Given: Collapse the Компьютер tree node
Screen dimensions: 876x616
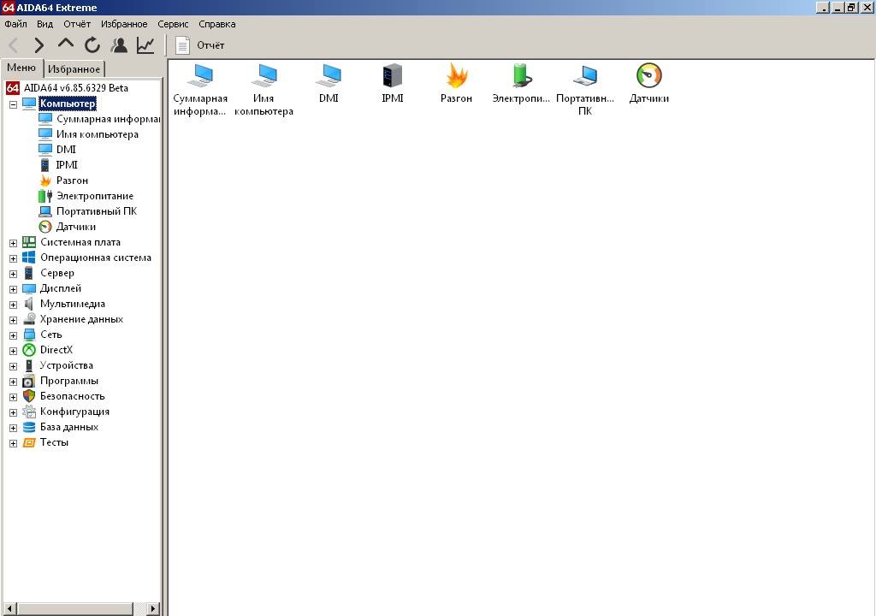Looking at the screenshot, I should click(x=14, y=104).
